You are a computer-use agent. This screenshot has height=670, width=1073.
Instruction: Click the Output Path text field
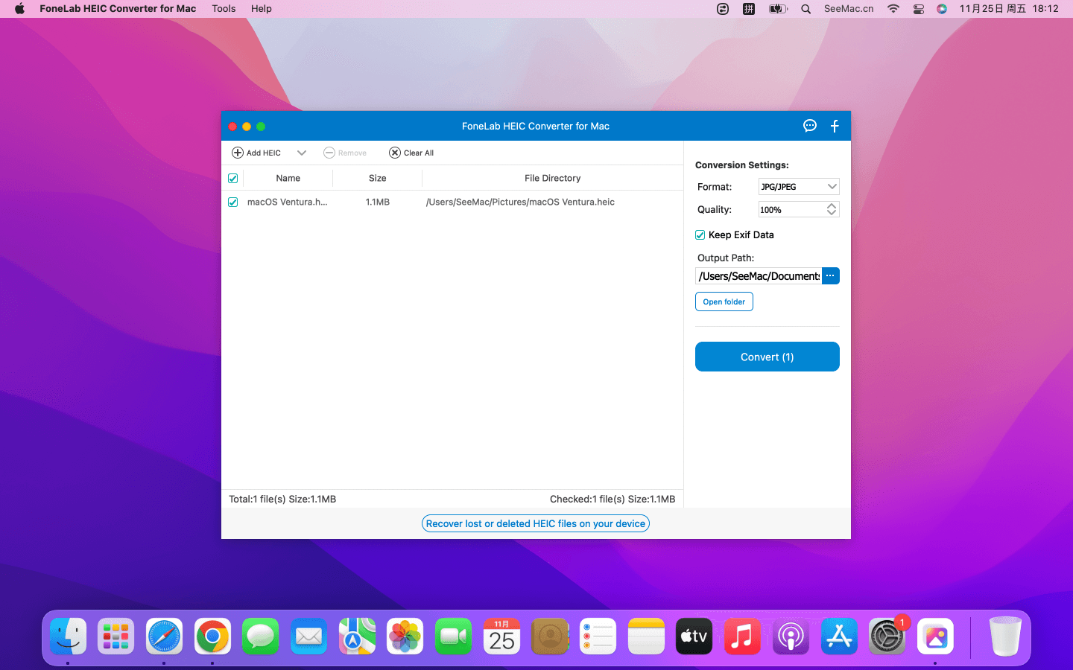759,276
